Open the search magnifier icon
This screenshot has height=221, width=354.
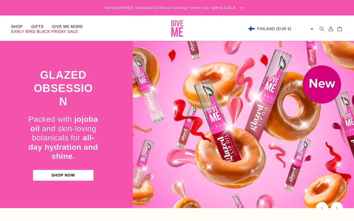click(322, 29)
